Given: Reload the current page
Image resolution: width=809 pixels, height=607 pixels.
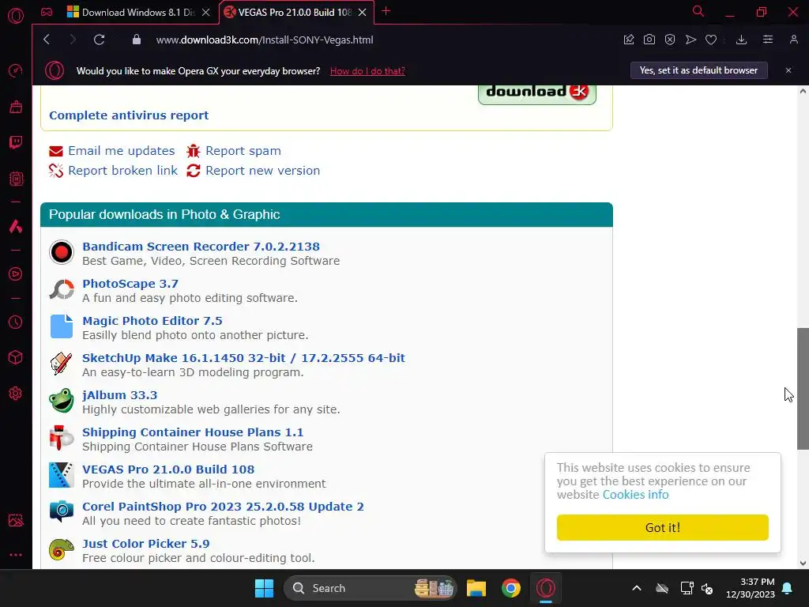Looking at the screenshot, I should (99, 40).
